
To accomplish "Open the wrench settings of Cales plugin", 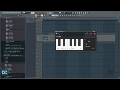I will (x=62, y=34).
